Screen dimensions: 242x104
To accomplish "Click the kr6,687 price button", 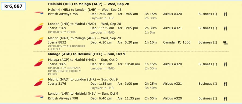I will pos(13,6).
